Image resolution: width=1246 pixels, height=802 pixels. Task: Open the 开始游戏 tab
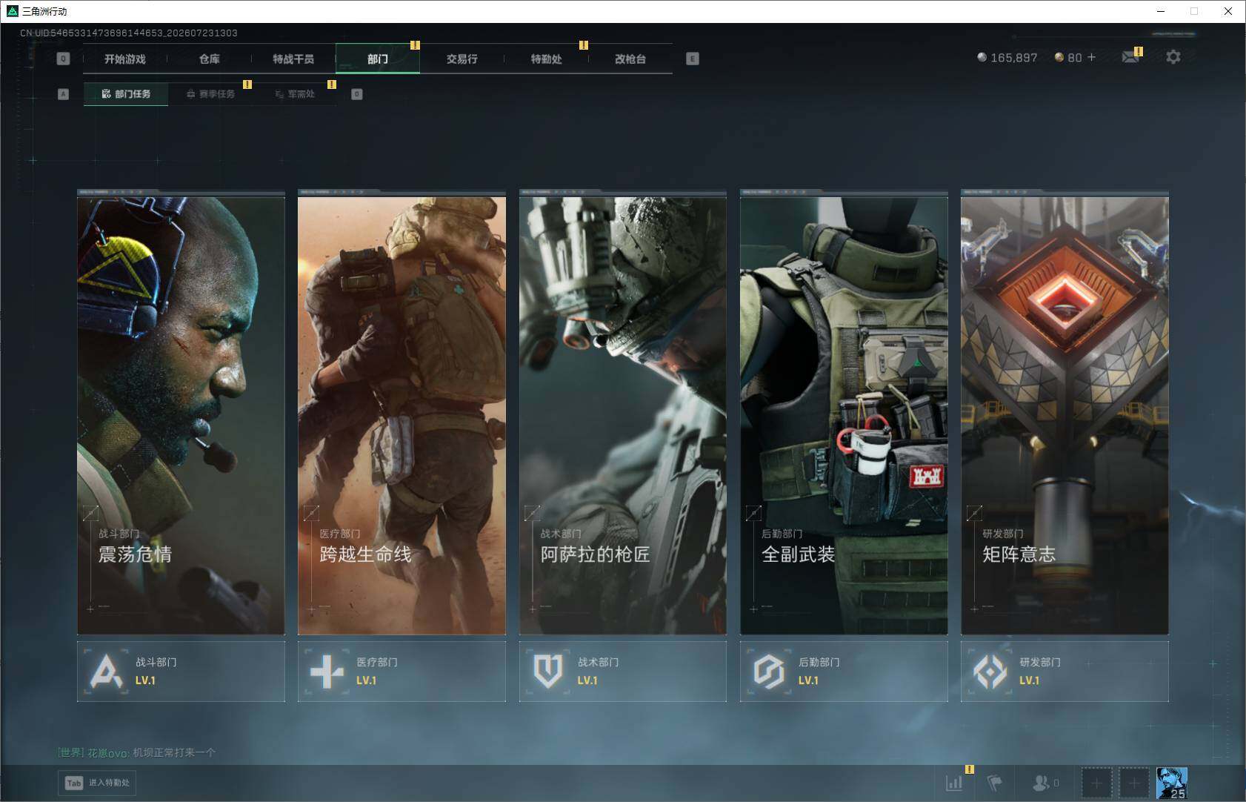125,59
